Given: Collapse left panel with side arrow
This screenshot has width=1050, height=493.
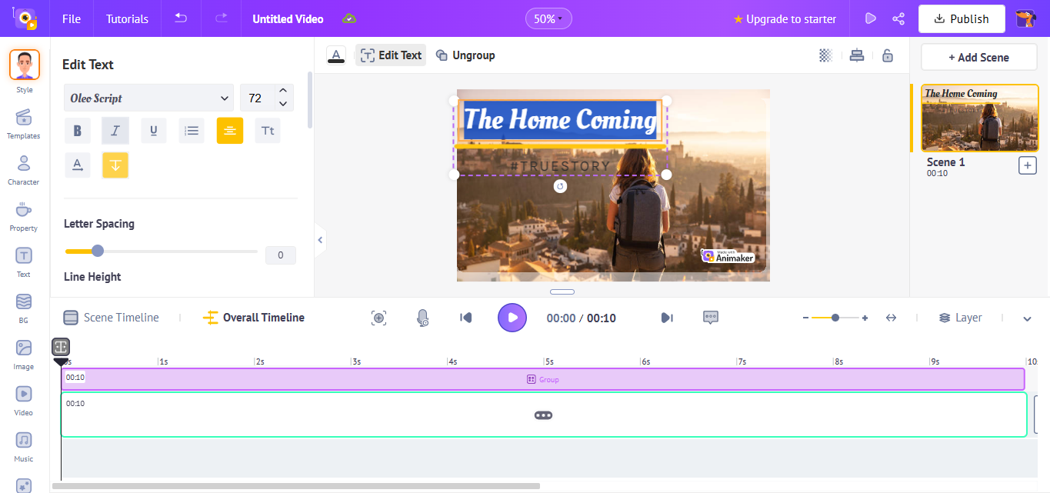Looking at the screenshot, I should [x=320, y=241].
